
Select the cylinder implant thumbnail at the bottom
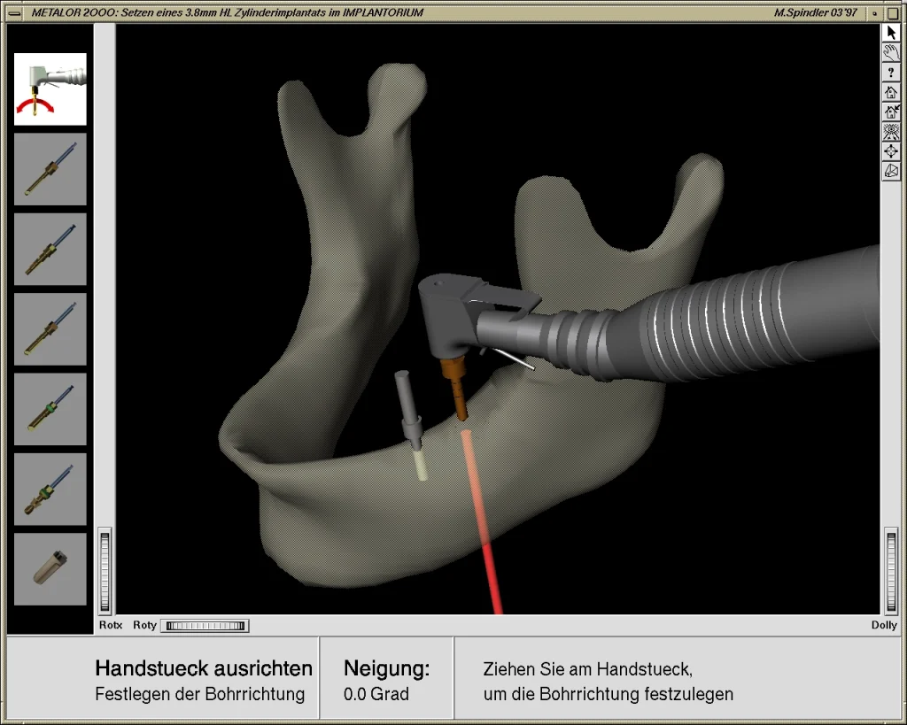[50, 569]
